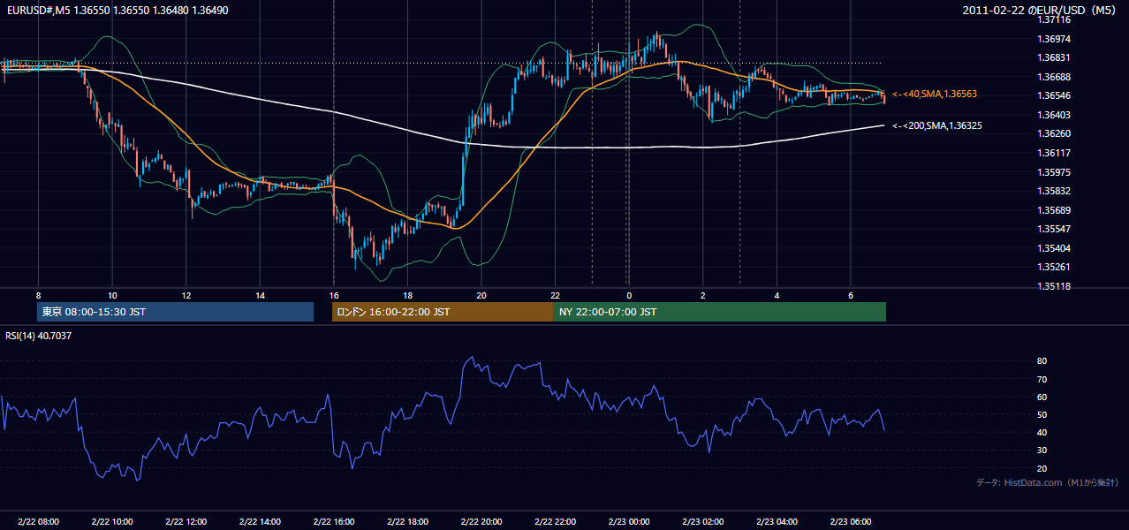This screenshot has width=1129, height=530.
Task: Click price axis value 1.35975
Action: [1056, 172]
